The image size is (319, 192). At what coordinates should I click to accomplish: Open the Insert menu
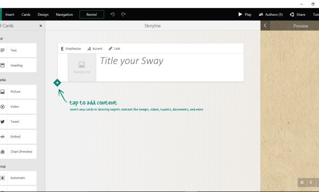click(x=10, y=14)
